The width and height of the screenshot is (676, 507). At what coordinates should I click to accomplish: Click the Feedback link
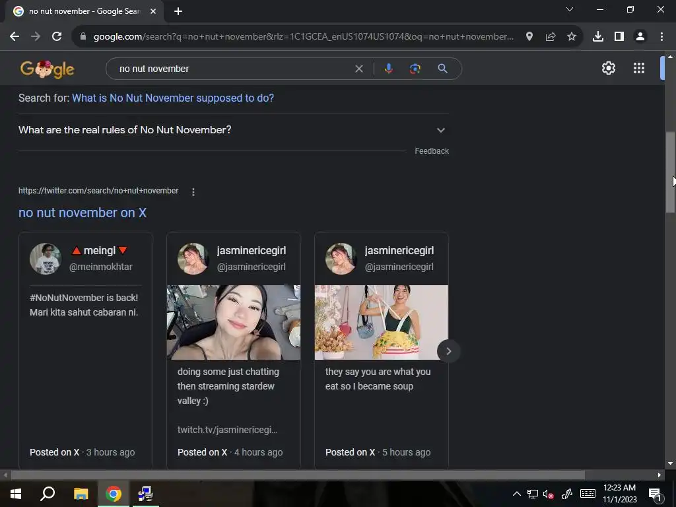(x=432, y=151)
